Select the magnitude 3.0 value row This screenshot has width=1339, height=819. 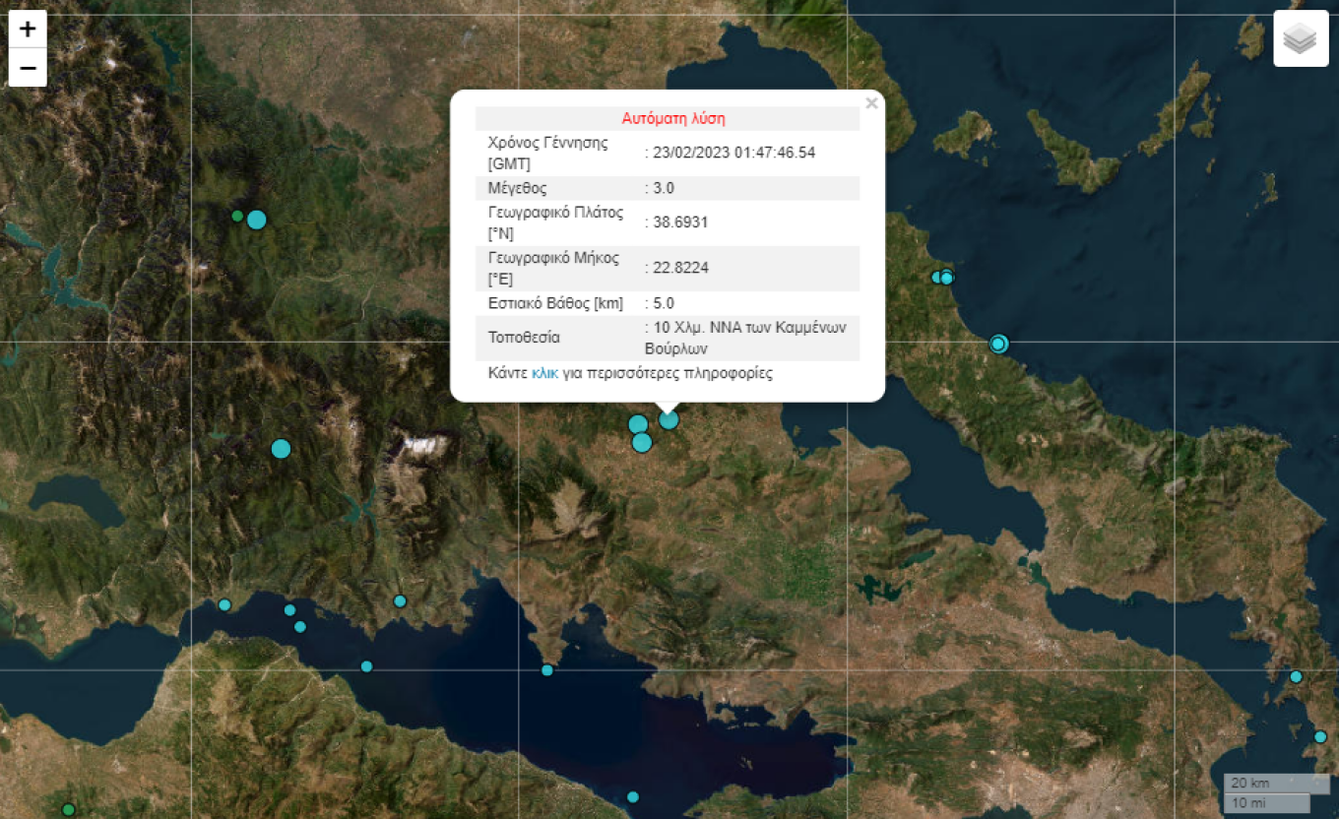[x=668, y=188]
